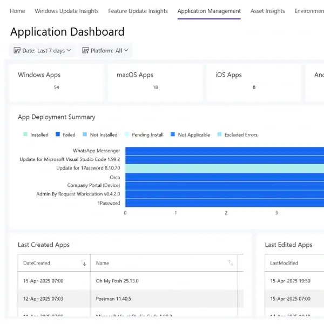324x324 pixels.
Task: Open the Environment tab at right edge
Action: click(309, 11)
